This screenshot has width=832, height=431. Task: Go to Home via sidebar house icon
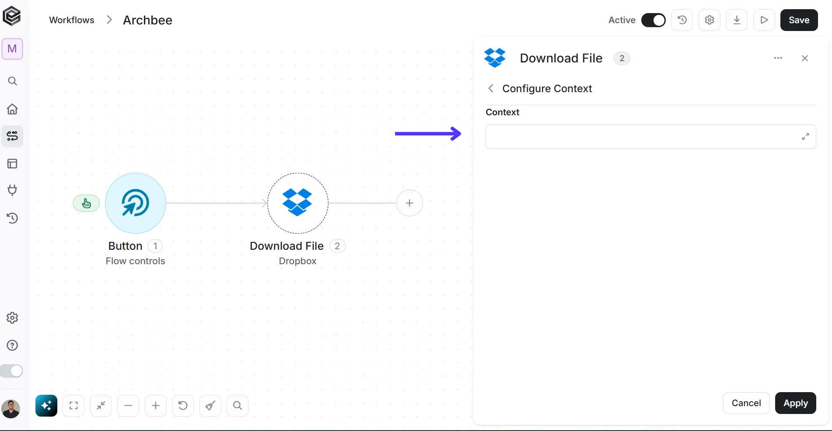point(12,109)
